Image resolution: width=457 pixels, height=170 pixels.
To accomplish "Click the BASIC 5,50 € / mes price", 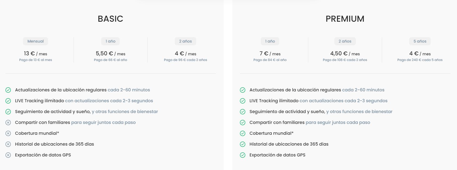I will coord(110,54).
